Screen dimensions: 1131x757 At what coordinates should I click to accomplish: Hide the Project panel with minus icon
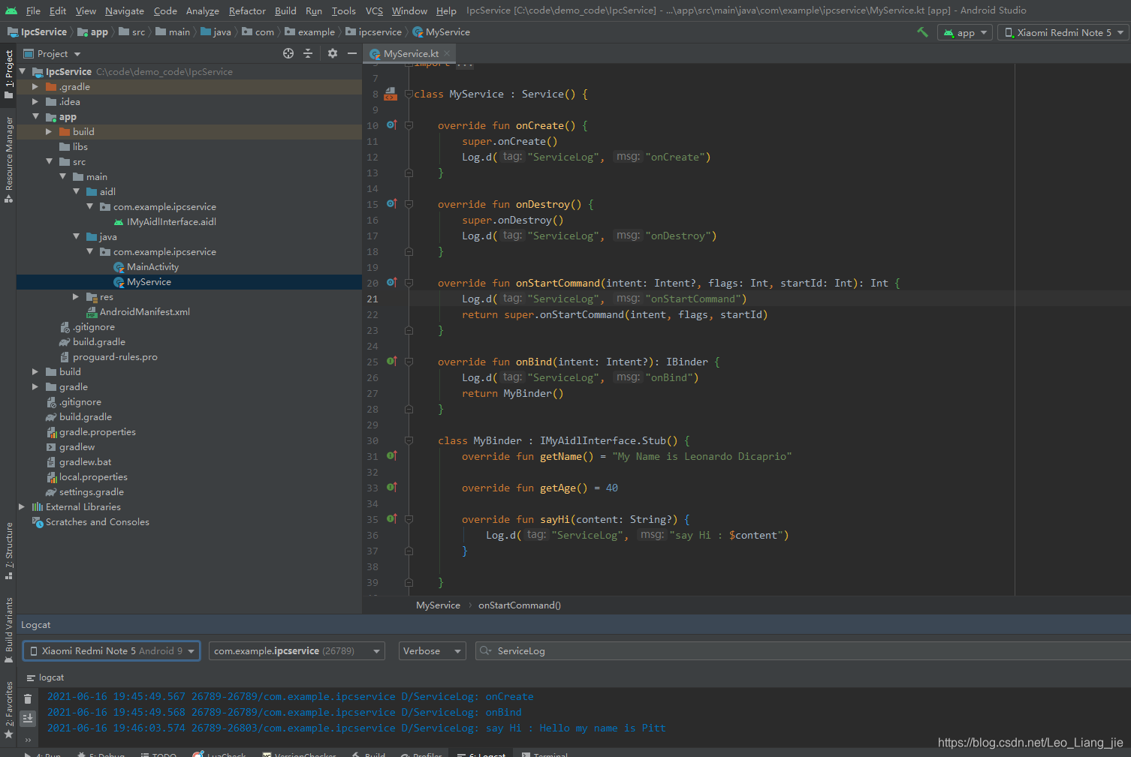tap(351, 53)
